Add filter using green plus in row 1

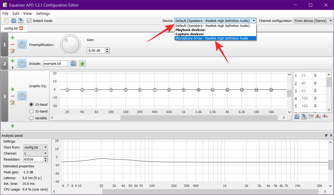pos(12,38)
